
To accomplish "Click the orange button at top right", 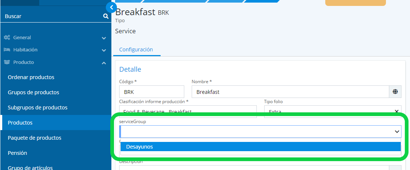I will point(355,3).
